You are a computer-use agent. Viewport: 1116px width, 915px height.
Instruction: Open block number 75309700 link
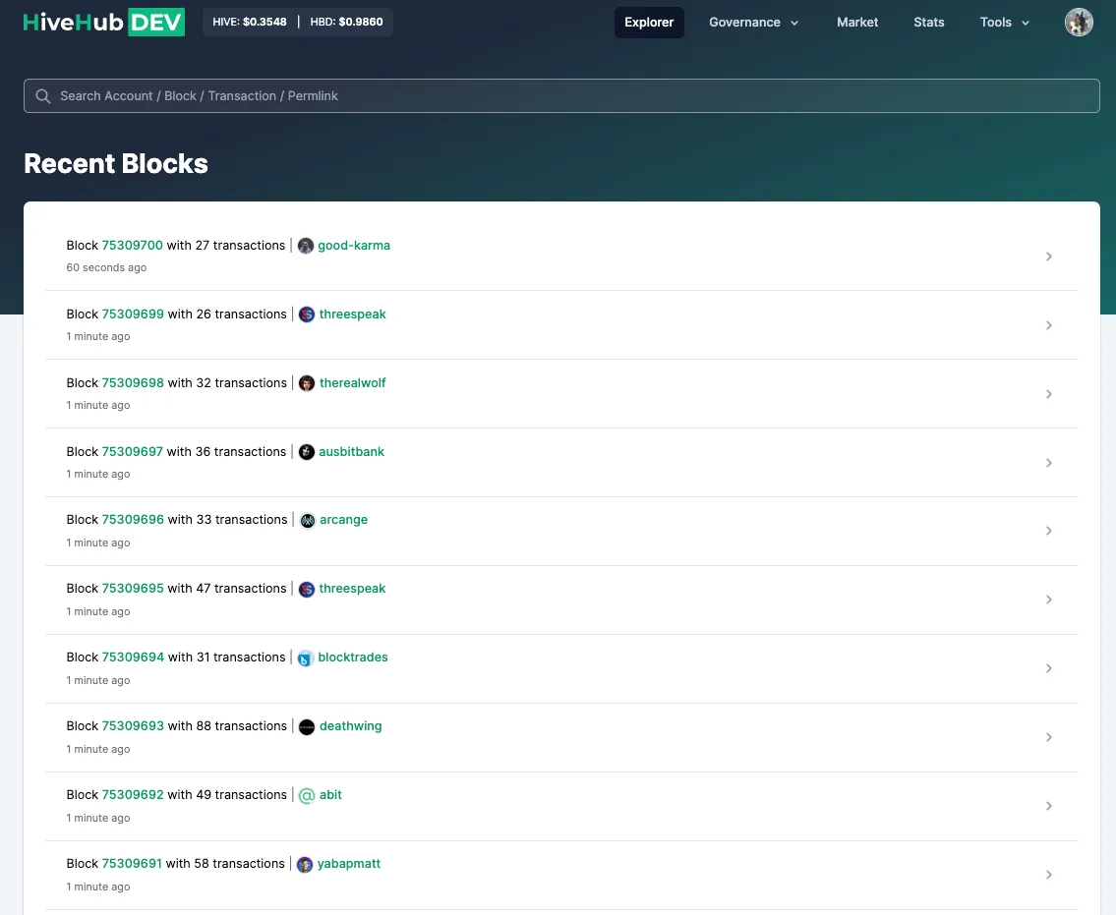coord(133,246)
